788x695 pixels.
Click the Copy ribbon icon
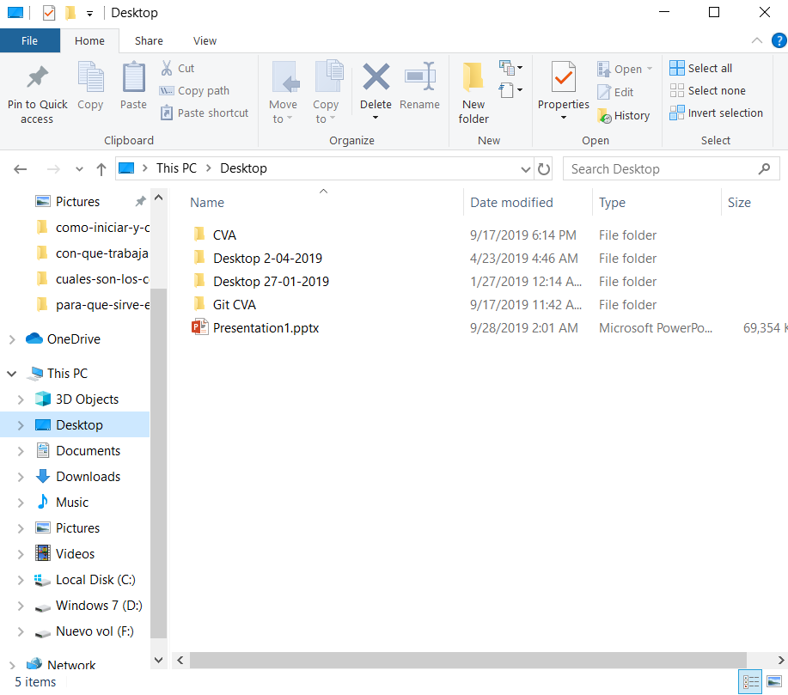(x=90, y=76)
